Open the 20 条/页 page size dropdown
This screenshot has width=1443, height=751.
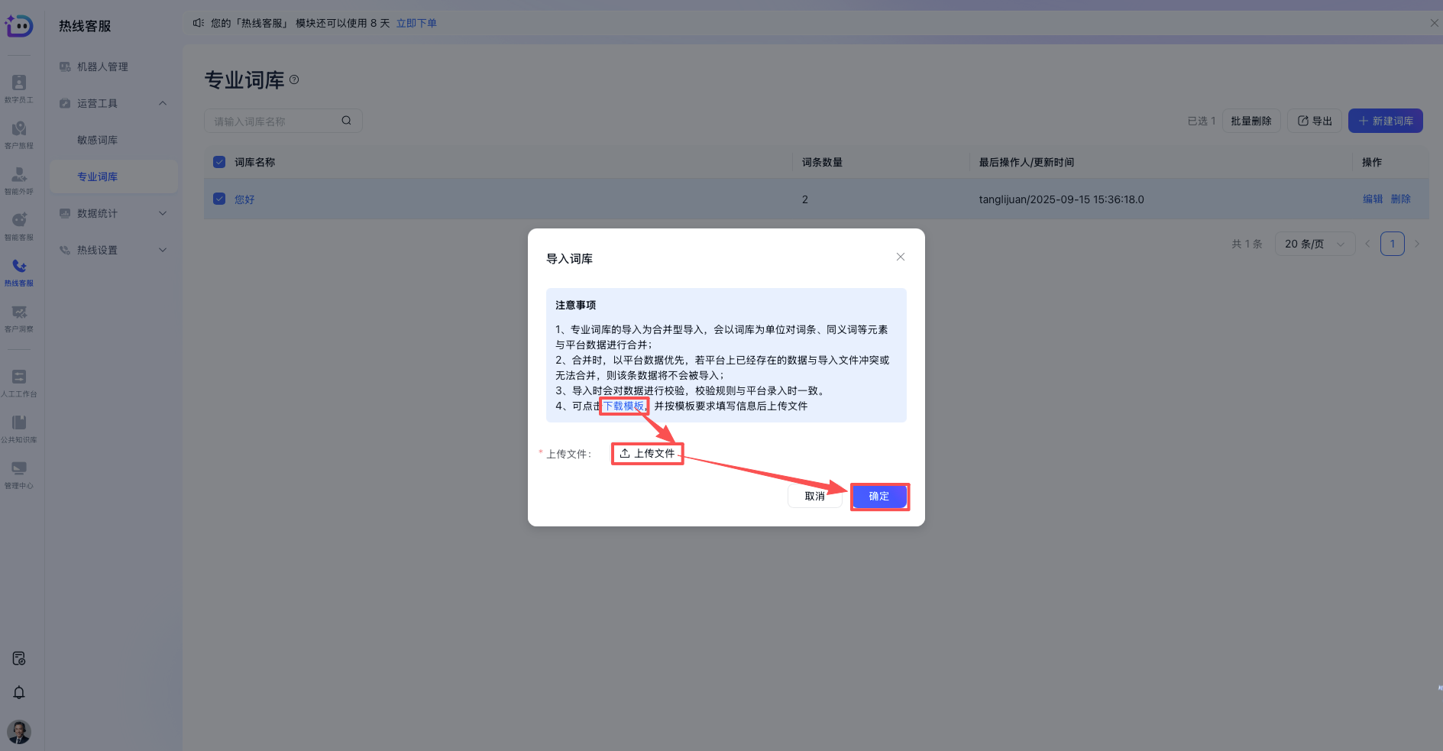[1315, 243]
